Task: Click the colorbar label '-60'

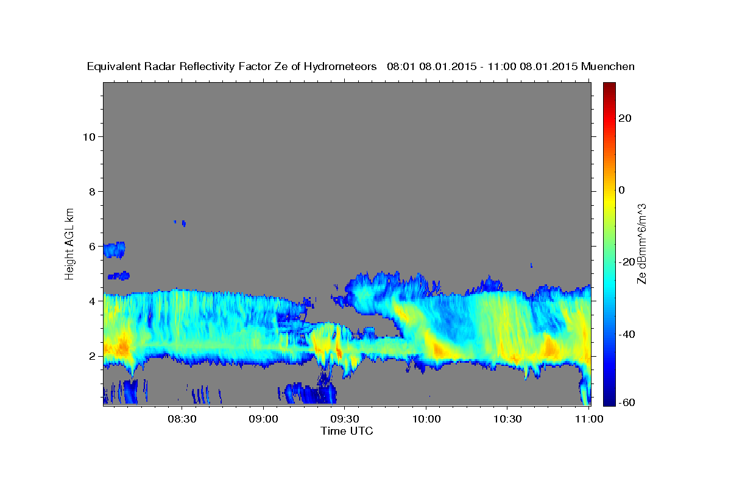Action: pyautogui.click(x=626, y=402)
